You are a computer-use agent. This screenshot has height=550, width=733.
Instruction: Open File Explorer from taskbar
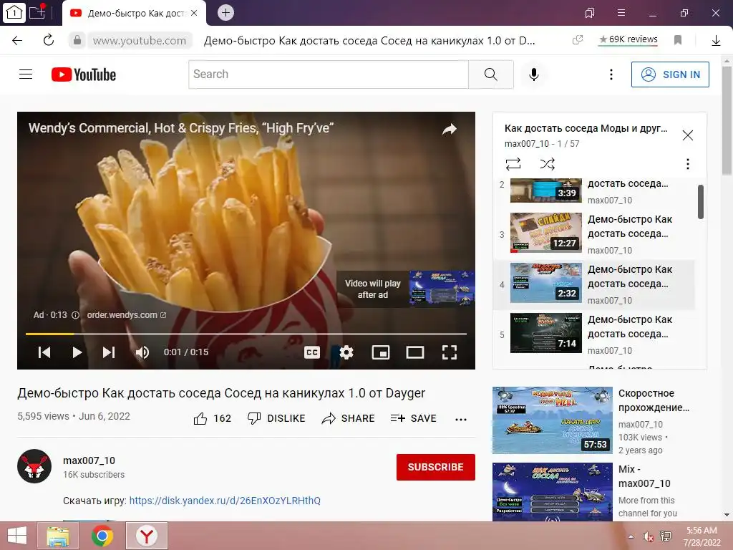58,536
